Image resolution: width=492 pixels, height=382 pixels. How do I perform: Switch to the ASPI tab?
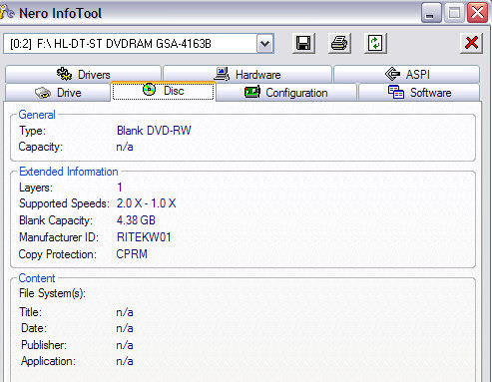tap(407, 74)
